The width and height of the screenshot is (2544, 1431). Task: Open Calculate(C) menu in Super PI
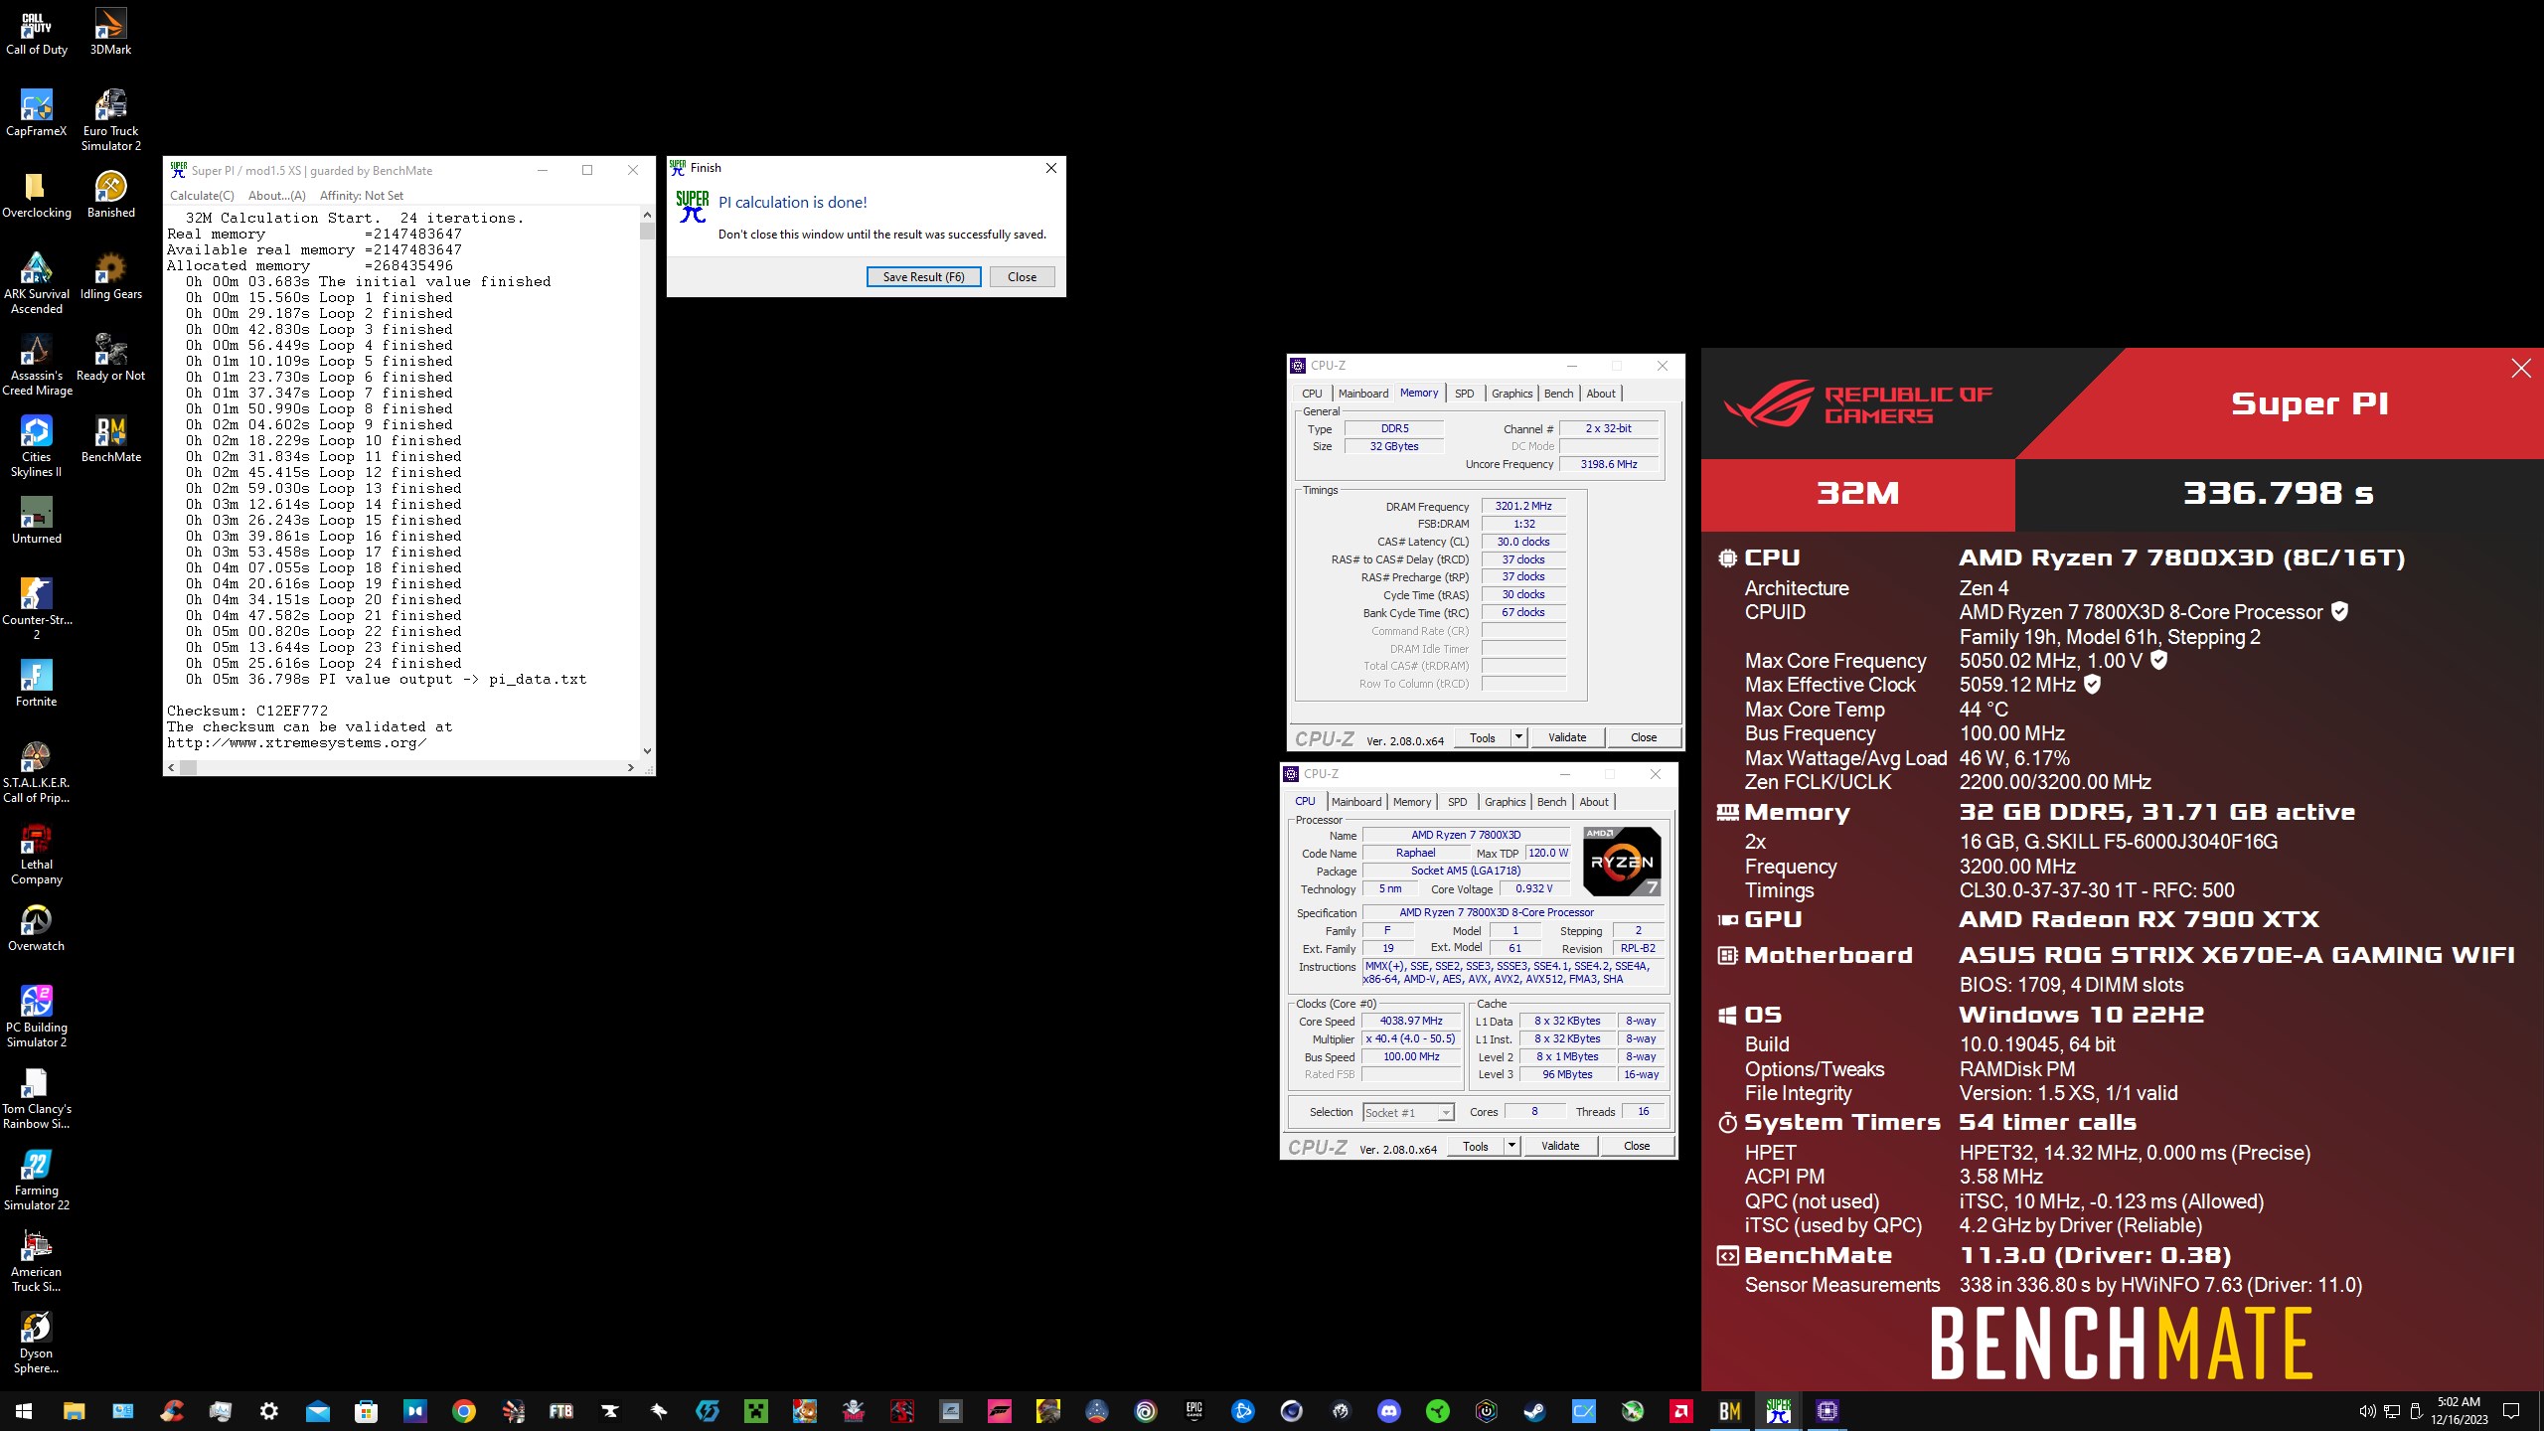tap(202, 196)
